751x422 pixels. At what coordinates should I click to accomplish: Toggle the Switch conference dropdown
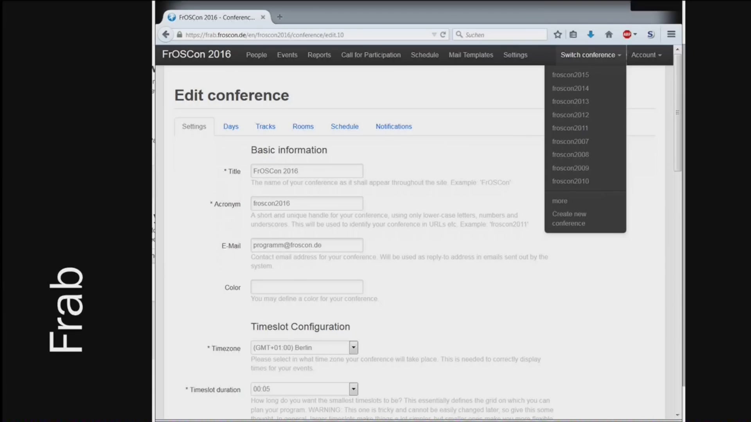coord(591,55)
